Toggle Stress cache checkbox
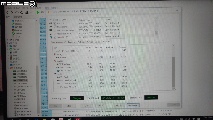The image size is (213, 120). pos(55,27)
